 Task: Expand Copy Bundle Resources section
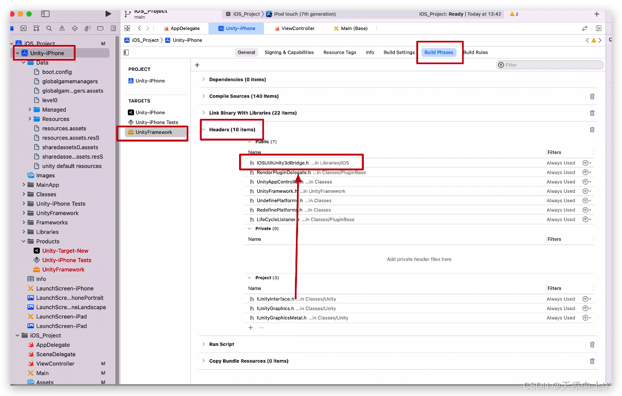[x=203, y=361]
